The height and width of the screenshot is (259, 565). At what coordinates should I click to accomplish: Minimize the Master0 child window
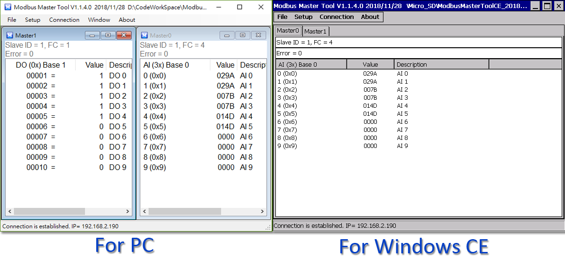tap(227, 35)
